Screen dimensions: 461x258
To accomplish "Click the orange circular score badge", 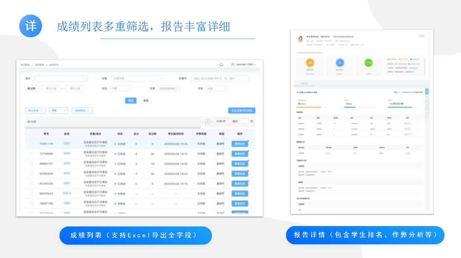I will (x=310, y=63).
